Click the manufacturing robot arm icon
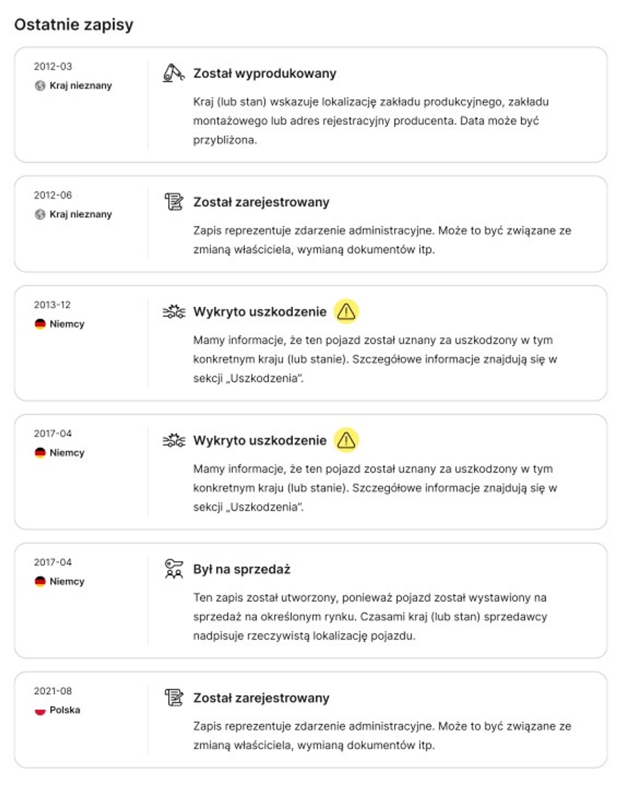This screenshot has width=620, height=800. click(x=174, y=72)
